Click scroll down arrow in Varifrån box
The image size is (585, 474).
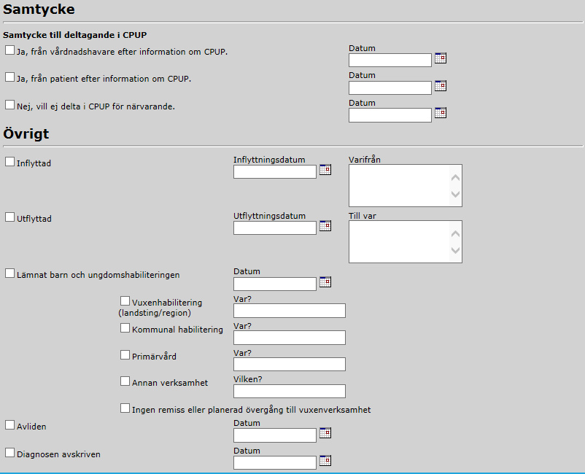455,194
